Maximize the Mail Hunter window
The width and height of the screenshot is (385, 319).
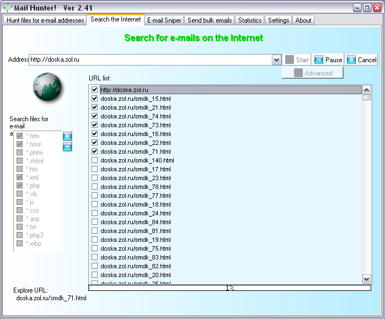click(367, 8)
